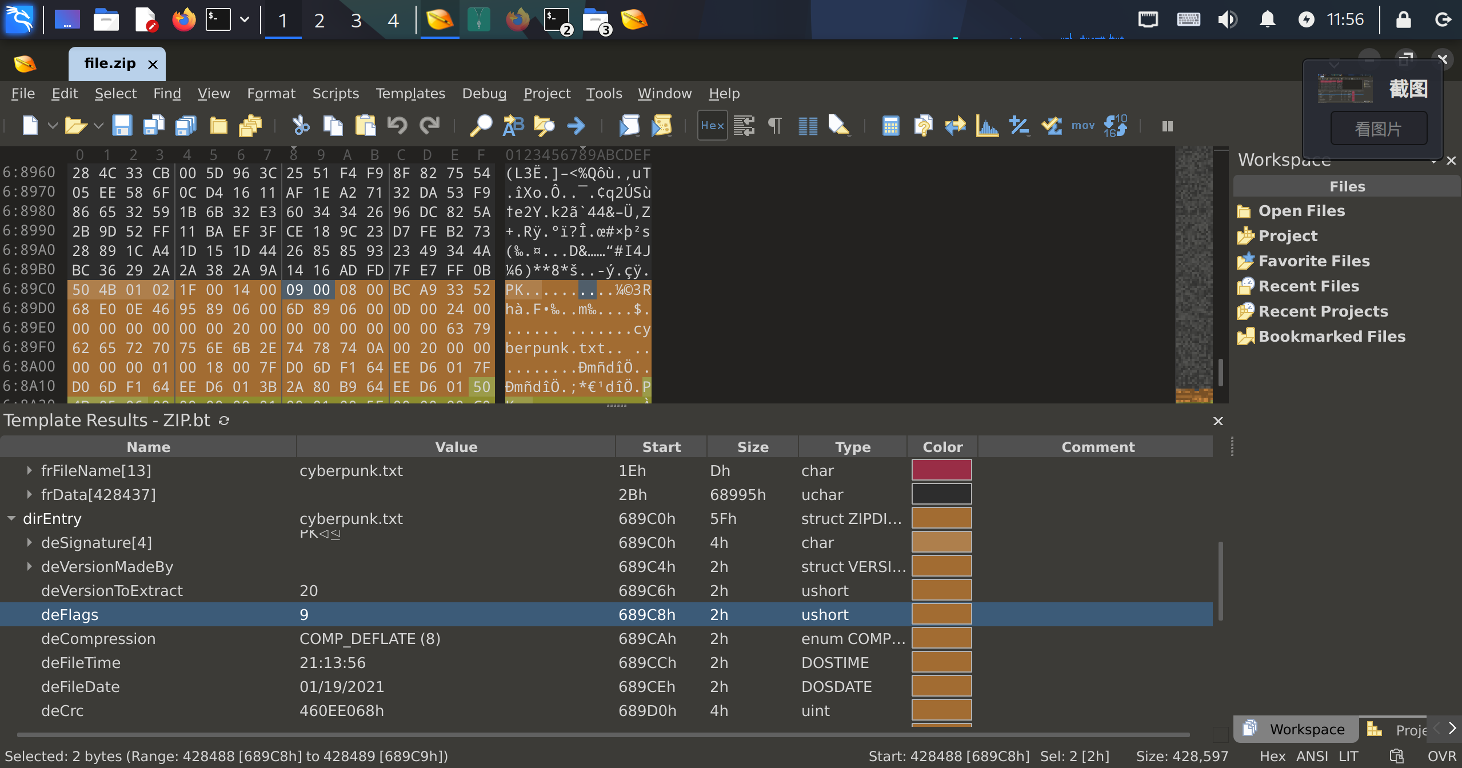Click the Run Template icon
The image size is (1462, 768).
click(x=661, y=125)
